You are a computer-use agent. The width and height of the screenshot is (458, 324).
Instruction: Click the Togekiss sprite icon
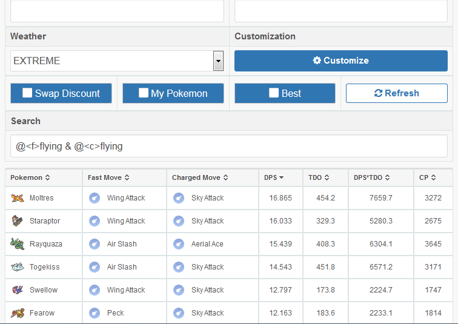click(17, 267)
